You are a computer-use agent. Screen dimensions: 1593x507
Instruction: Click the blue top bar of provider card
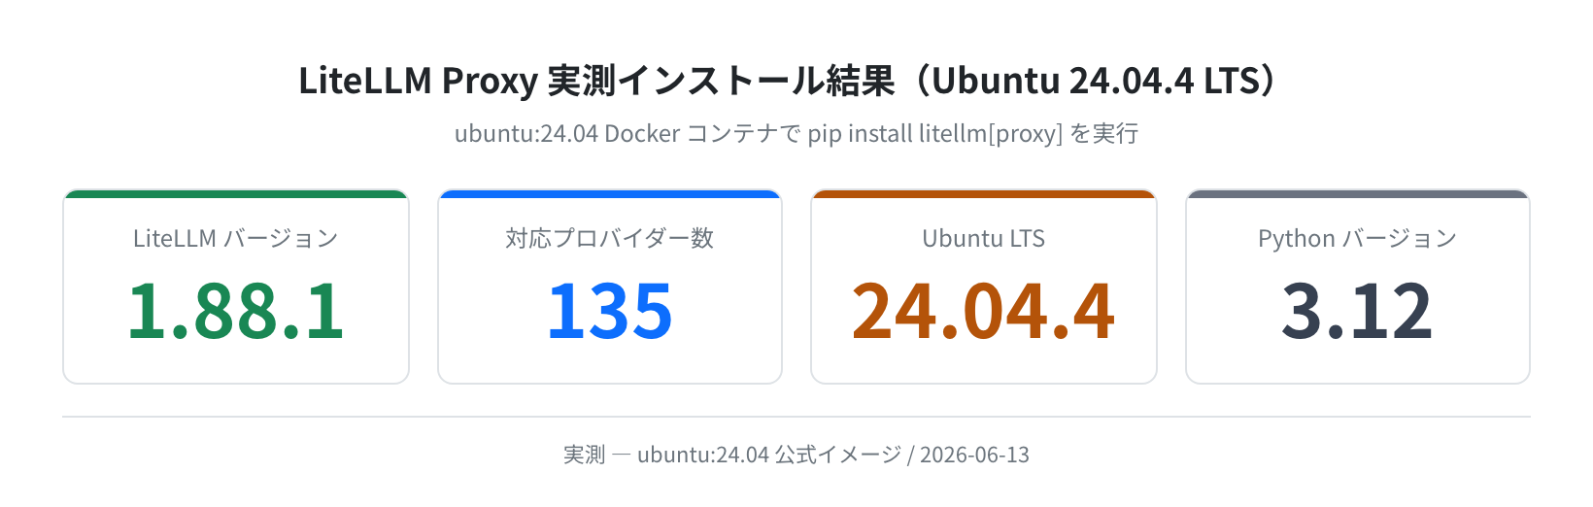610,194
